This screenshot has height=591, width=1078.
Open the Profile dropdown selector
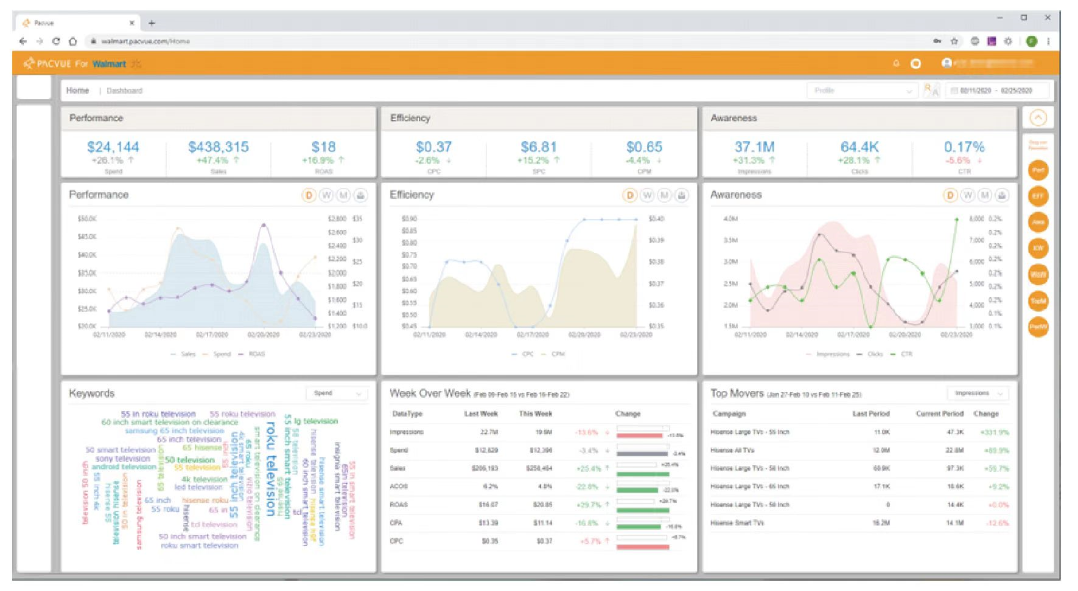[863, 91]
